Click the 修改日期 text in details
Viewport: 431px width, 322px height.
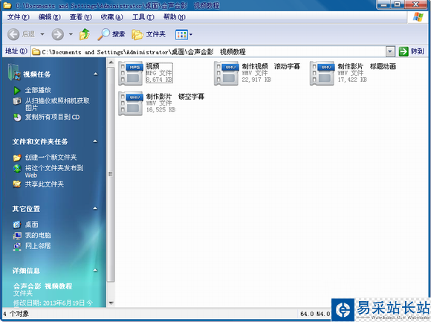click(x=54, y=303)
